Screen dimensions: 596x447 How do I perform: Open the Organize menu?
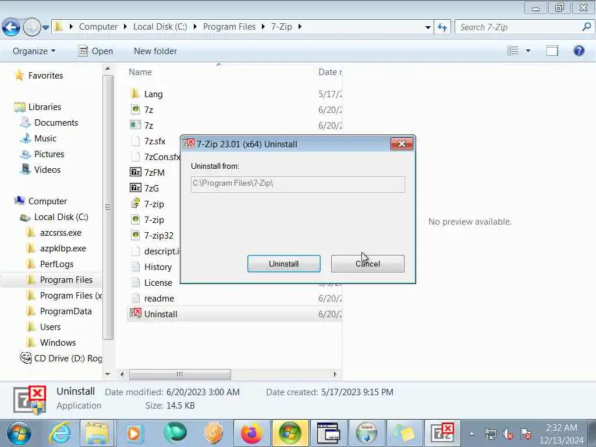[x=34, y=51]
